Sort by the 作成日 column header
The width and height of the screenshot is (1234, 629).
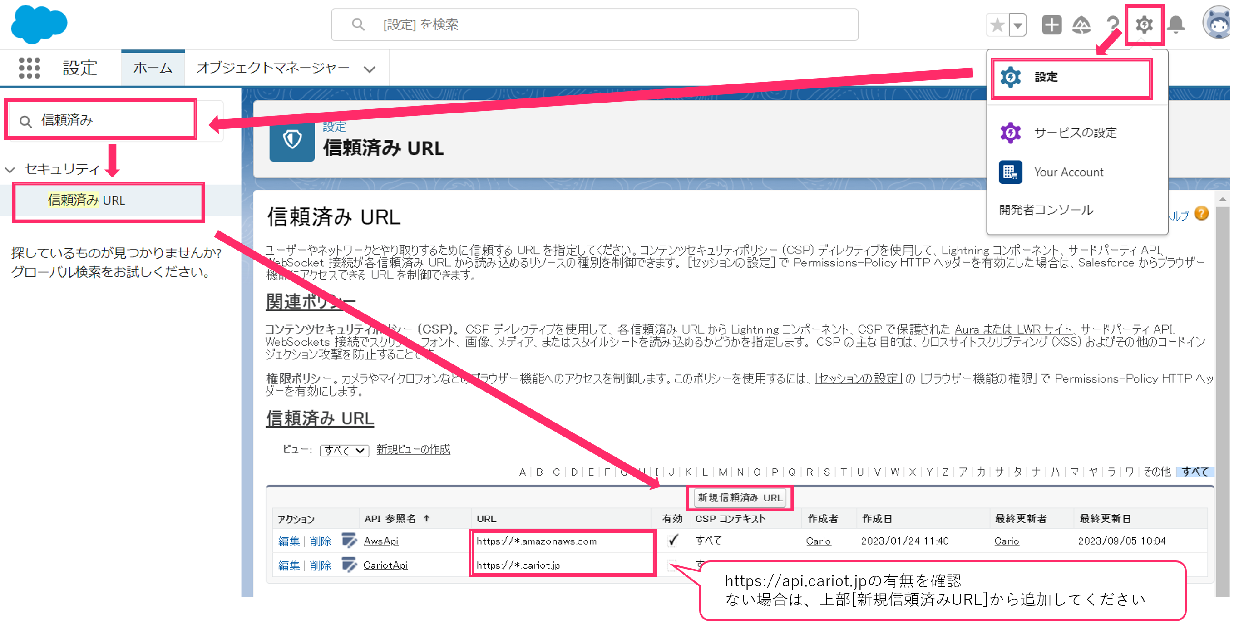pos(877,518)
